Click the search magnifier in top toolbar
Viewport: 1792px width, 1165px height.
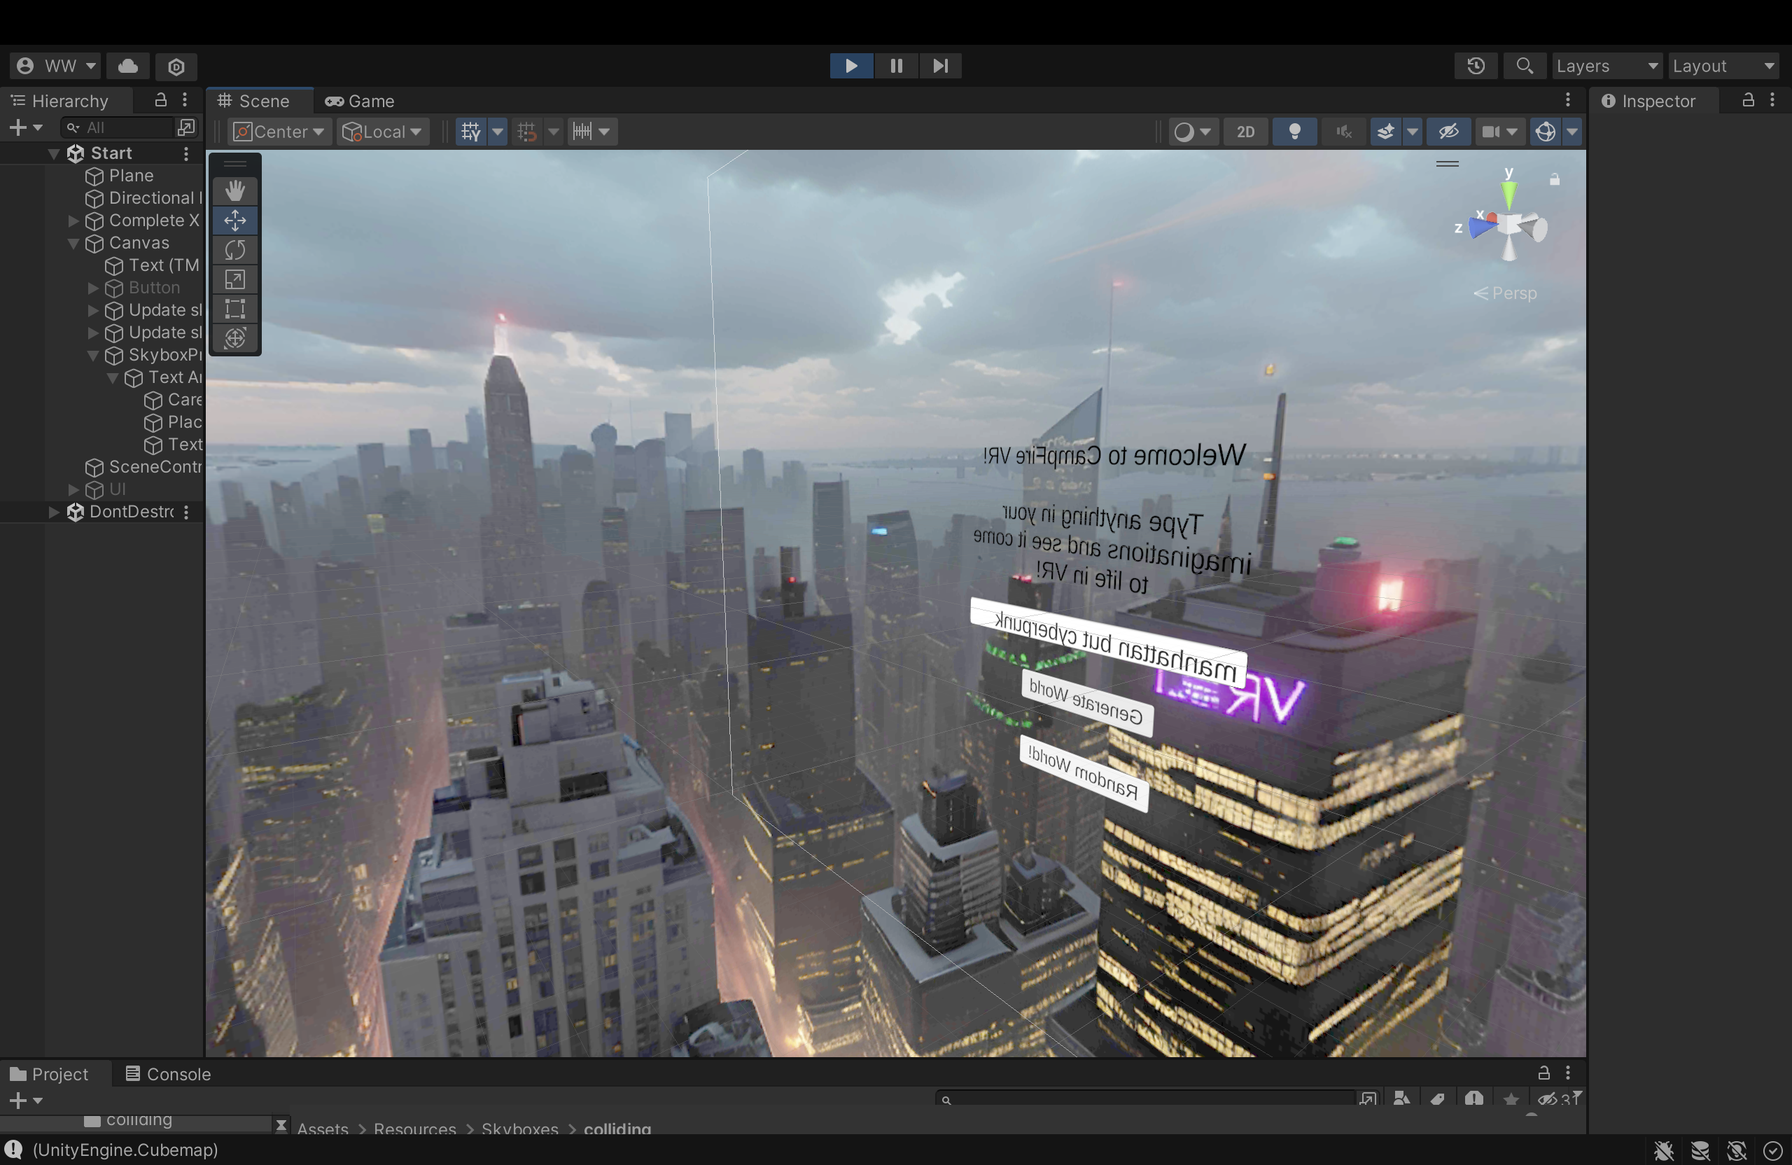tap(1524, 67)
